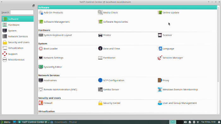Open Windows Domain Membership

177,90
